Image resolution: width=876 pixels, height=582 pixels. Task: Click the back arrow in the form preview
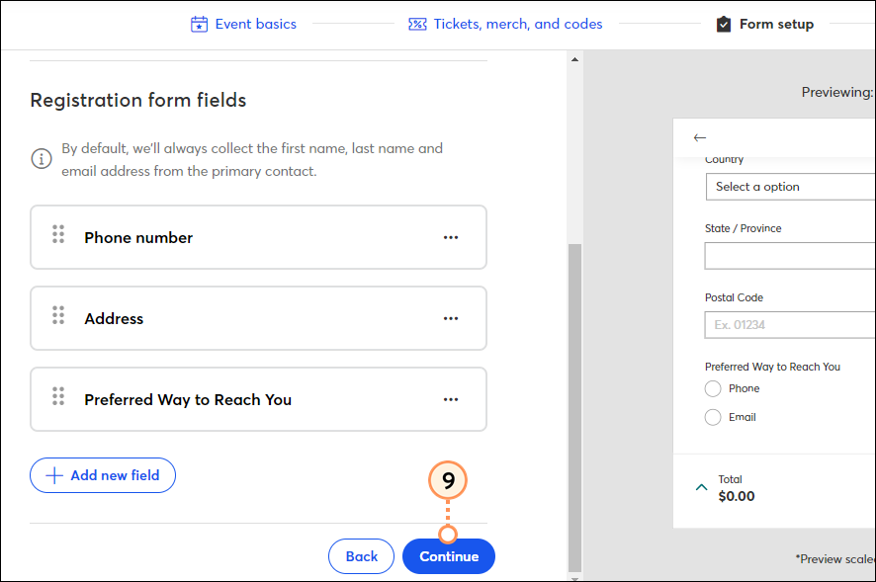(700, 137)
